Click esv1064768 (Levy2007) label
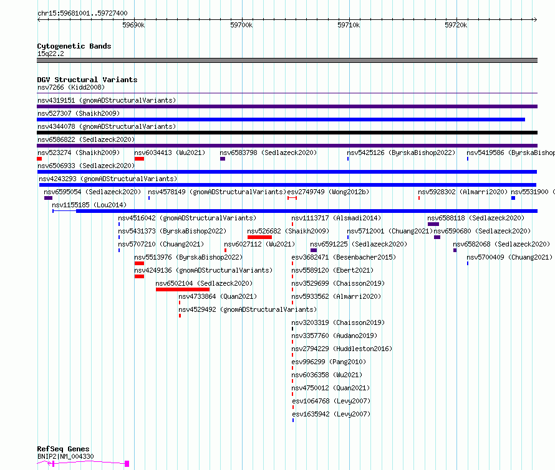Viewport: 555px width, 470px height. (x=331, y=401)
